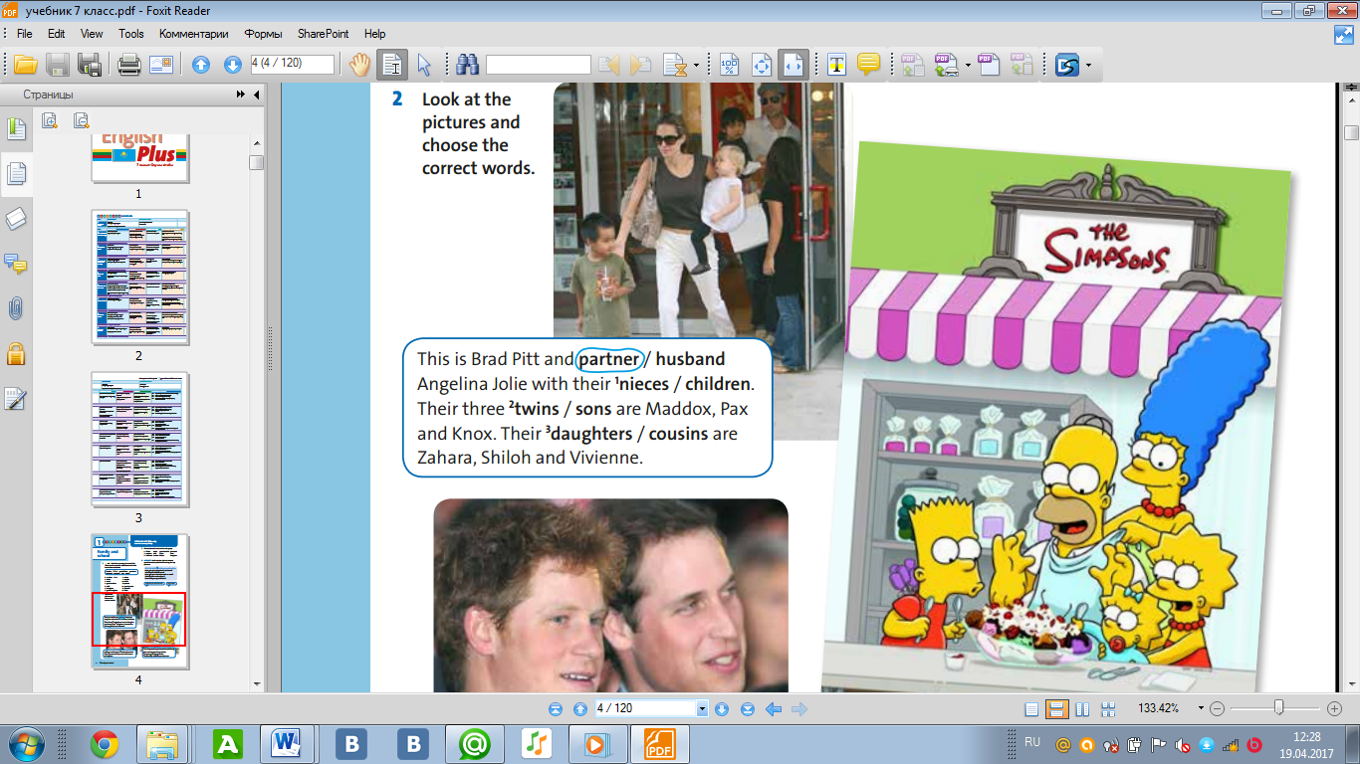This screenshot has height=764, width=1360.
Task: Switch to Continuous Facing view mode
Action: point(1107,709)
